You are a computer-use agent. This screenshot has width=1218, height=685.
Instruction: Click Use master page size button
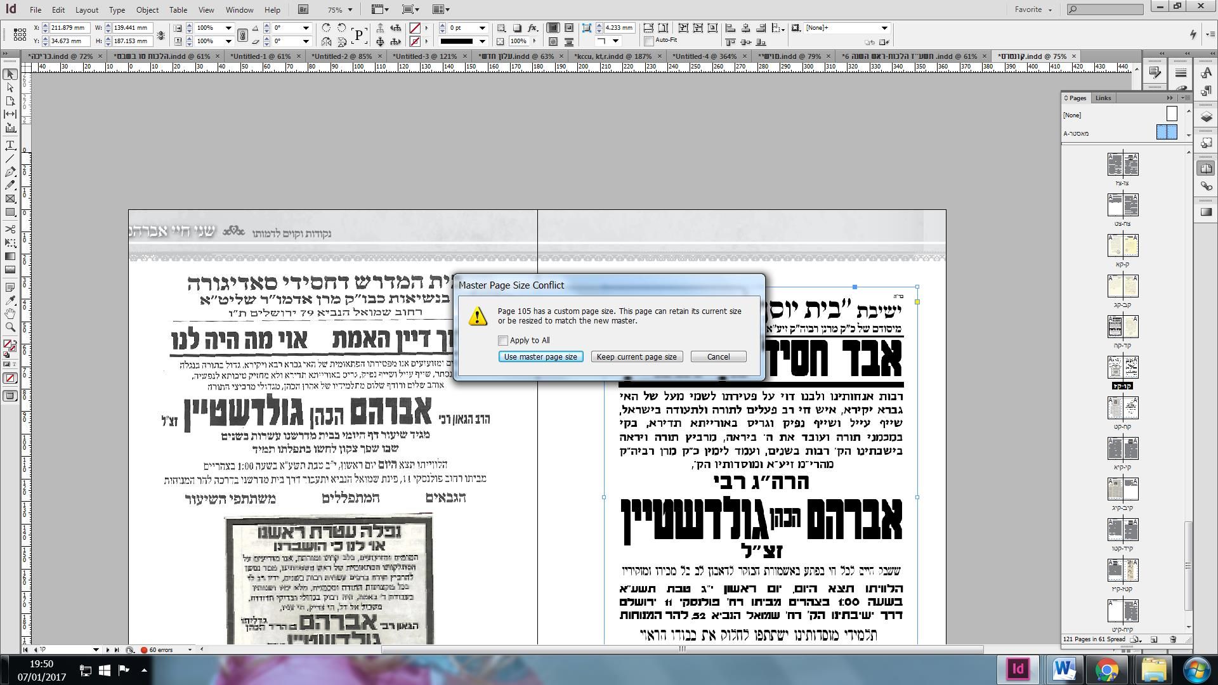(540, 357)
